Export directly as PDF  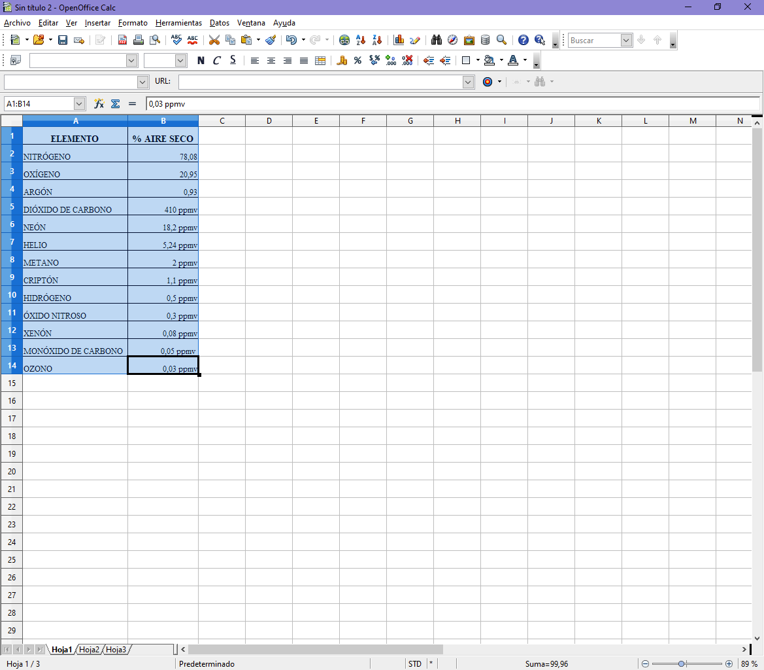coord(122,40)
